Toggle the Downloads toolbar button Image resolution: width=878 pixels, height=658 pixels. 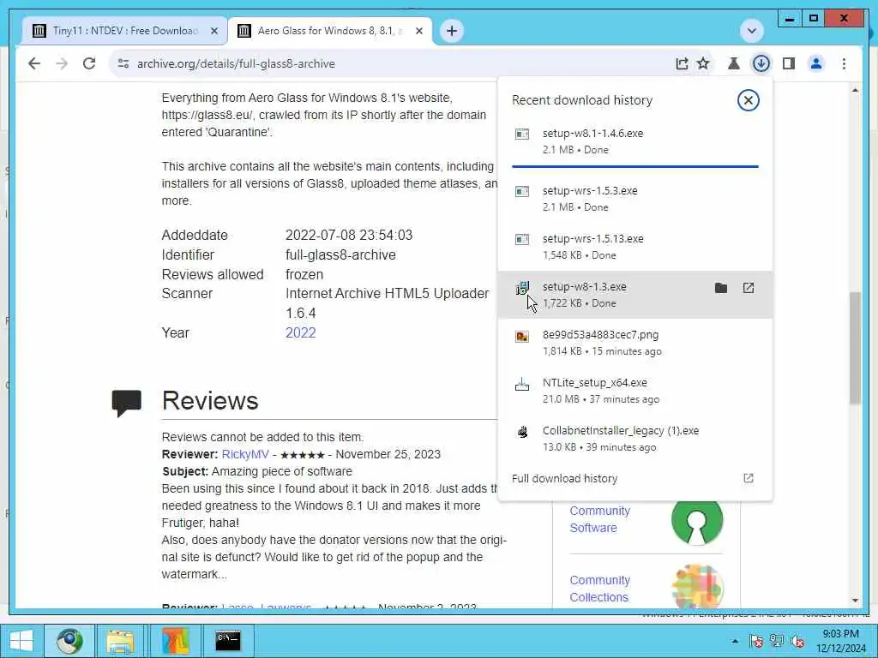[x=761, y=63]
